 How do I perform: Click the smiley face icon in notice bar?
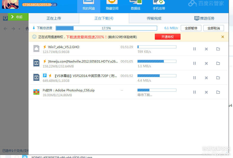point(34,37)
